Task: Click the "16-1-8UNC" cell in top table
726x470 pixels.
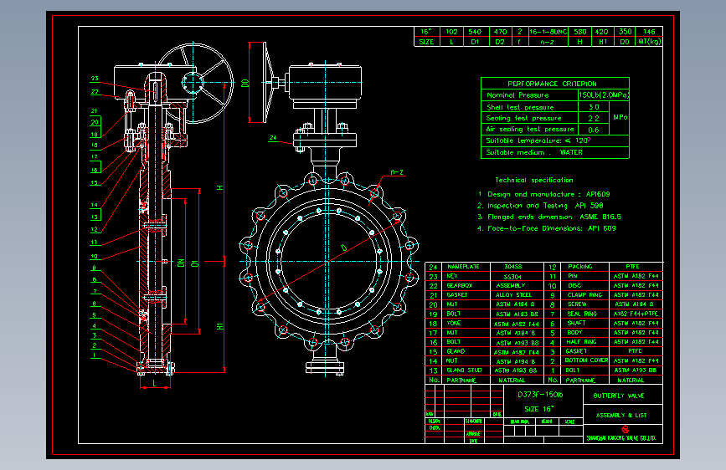Action: (x=548, y=32)
